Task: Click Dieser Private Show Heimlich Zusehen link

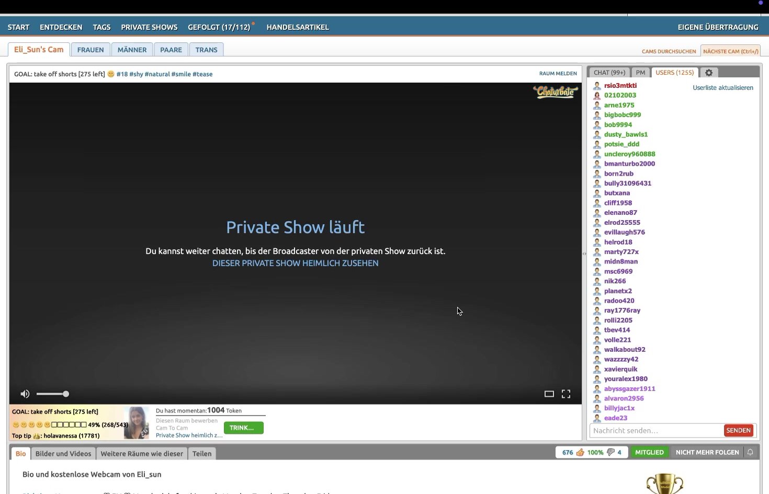Action: 295,263
